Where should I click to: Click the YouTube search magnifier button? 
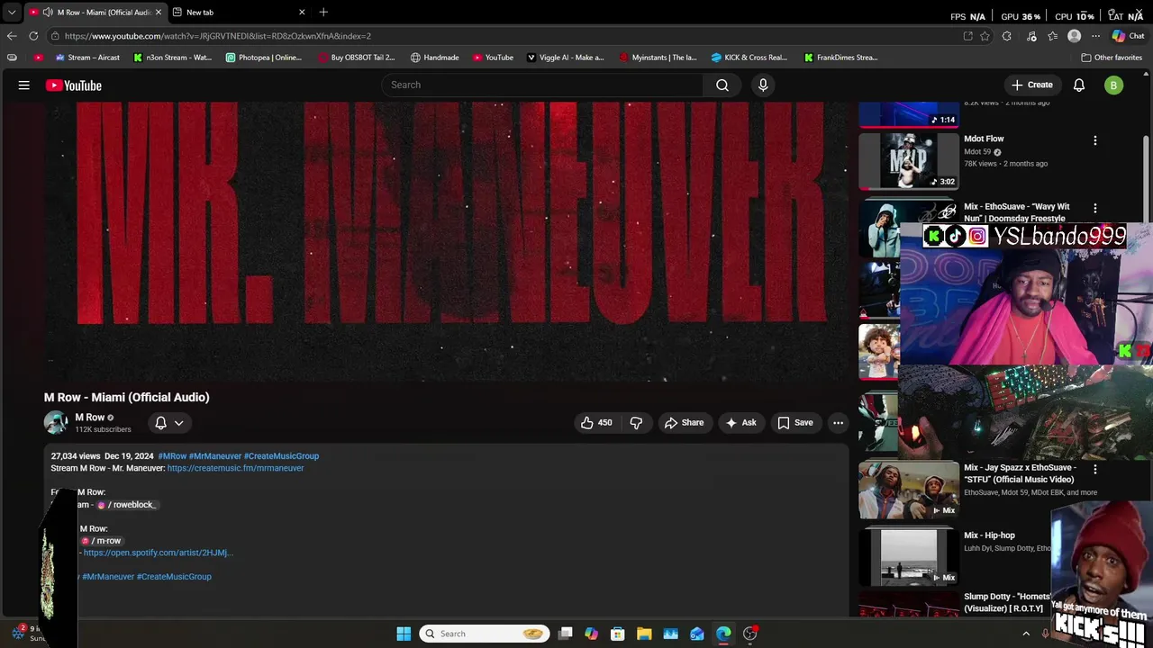coord(722,85)
